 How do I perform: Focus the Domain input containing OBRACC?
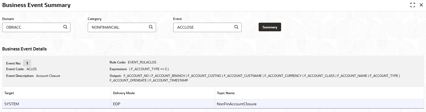(32, 27)
